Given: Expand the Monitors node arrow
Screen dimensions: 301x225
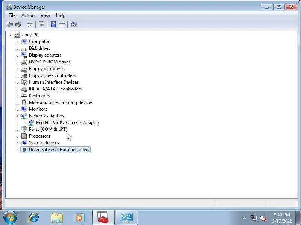Looking at the screenshot, I should (17, 109).
